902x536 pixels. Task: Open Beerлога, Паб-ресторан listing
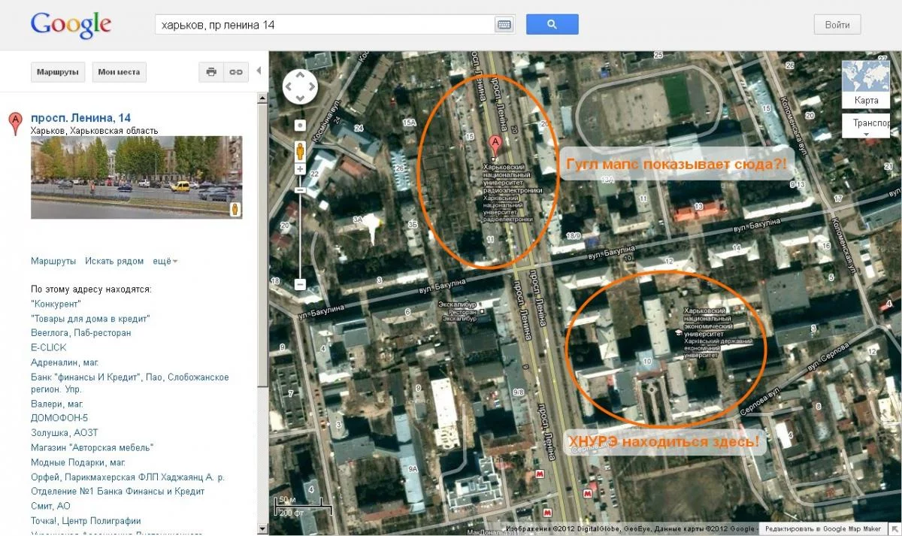point(81,332)
